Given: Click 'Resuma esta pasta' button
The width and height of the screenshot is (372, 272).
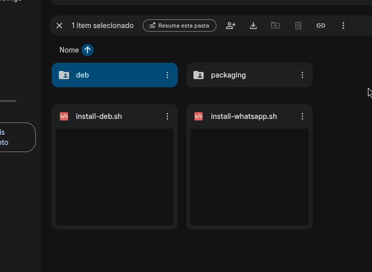Looking at the screenshot, I should 179,26.
